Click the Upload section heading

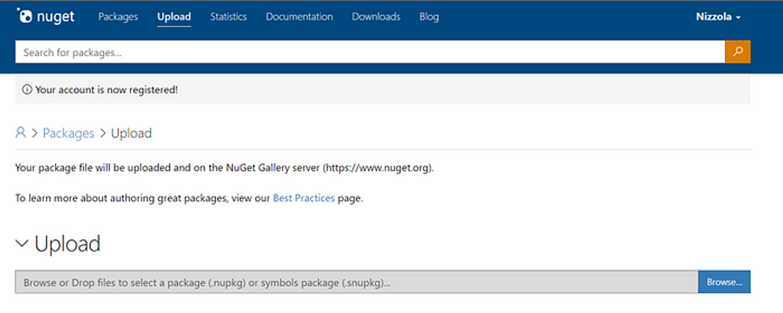point(67,244)
